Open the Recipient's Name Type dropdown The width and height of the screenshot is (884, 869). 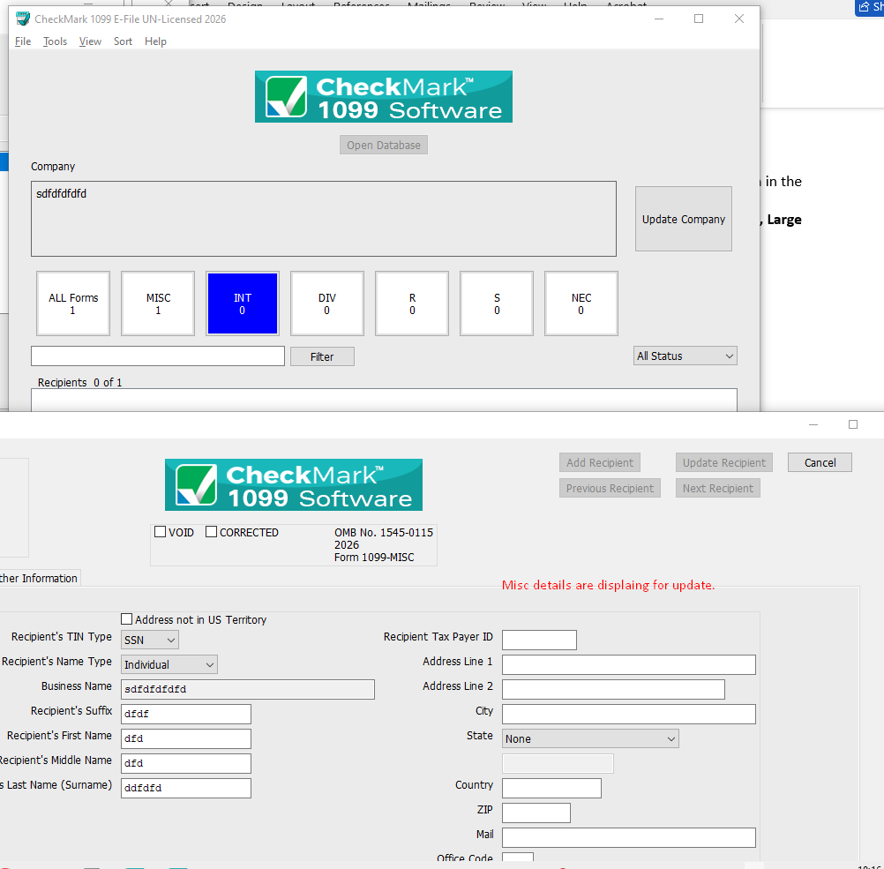click(x=169, y=664)
